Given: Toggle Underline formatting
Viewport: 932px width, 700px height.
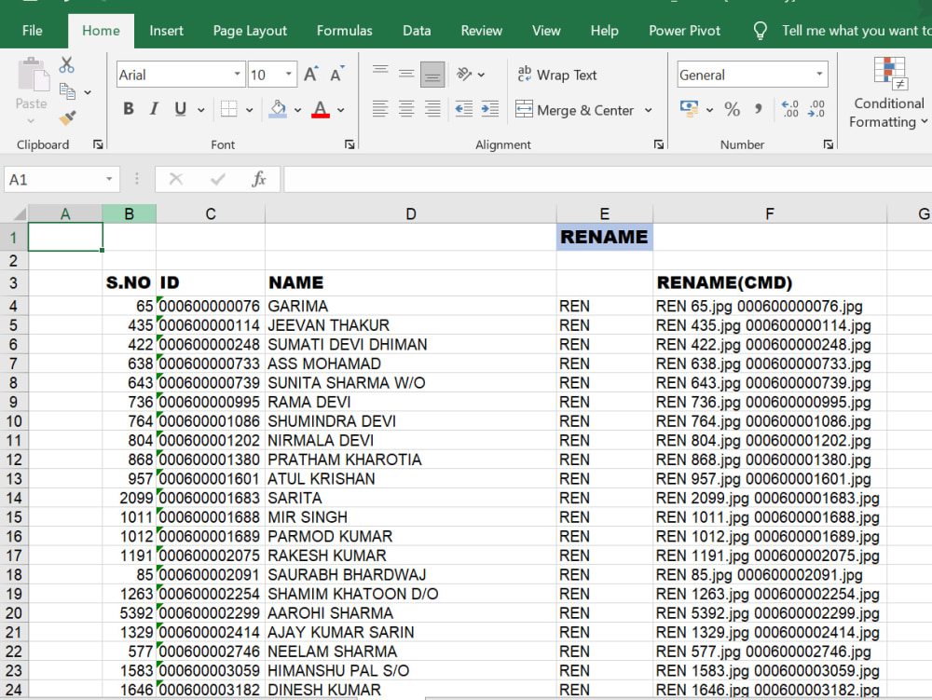Looking at the screenshot, I should point(180,109).
